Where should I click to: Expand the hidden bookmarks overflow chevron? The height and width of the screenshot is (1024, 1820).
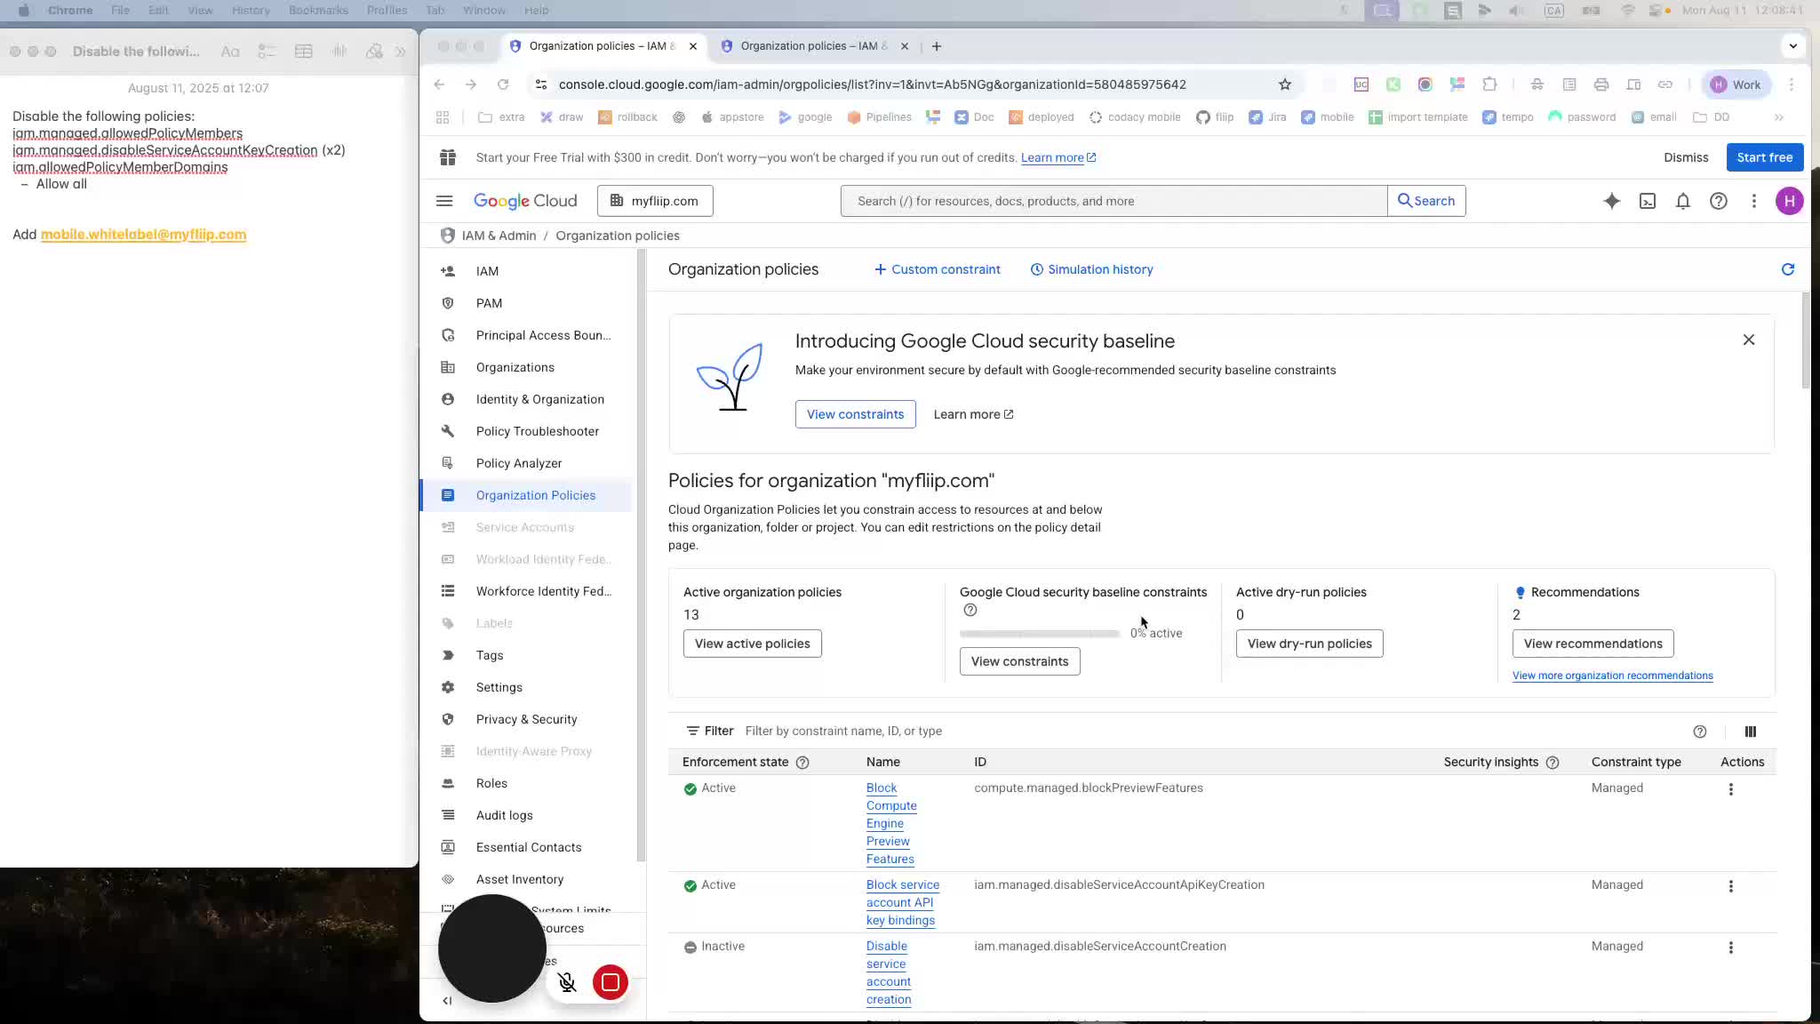[x=1779, y=117]
